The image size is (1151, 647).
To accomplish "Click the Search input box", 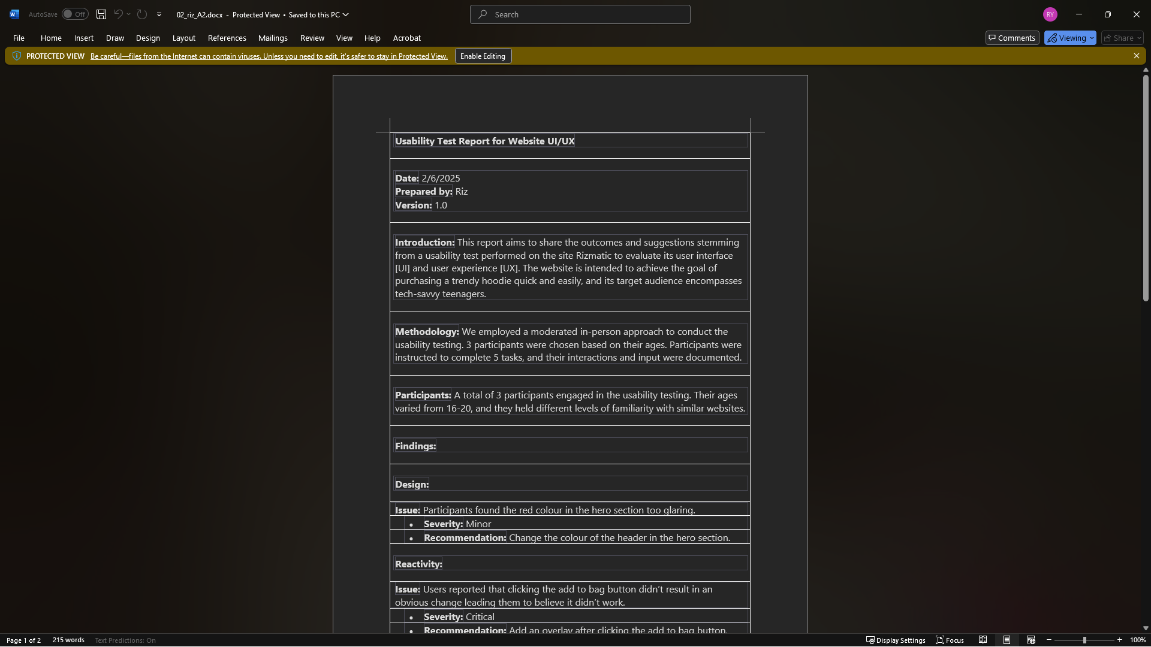I will click(x=580, y=14).
